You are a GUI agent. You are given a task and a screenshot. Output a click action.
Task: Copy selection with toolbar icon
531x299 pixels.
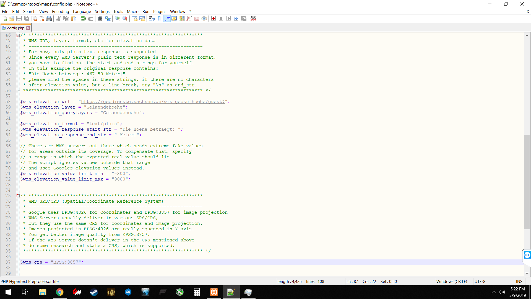66,19
